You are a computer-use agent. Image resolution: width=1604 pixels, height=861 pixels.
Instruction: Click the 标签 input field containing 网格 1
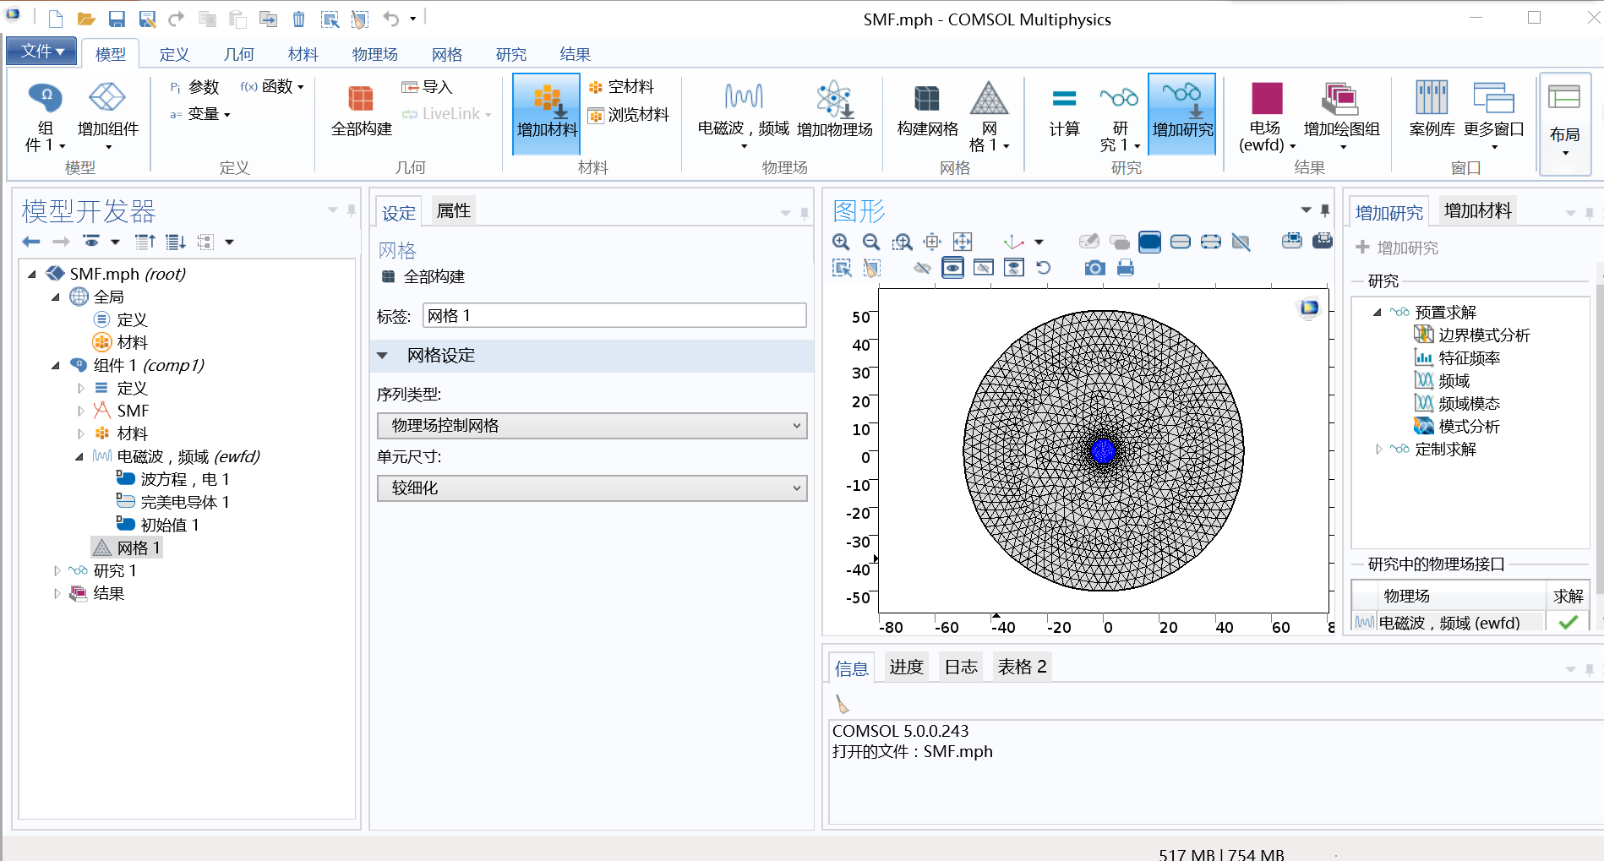coord(614,316)
